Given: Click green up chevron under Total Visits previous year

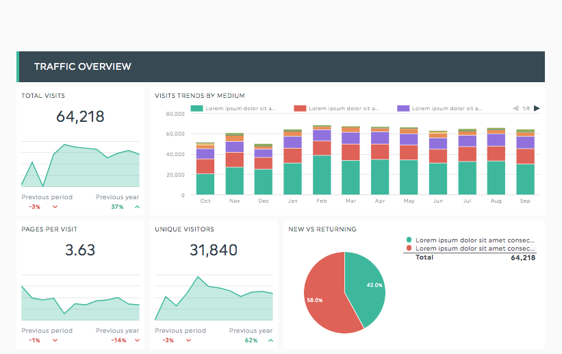Looking at the screenshot, I should [x=137, y=207].
